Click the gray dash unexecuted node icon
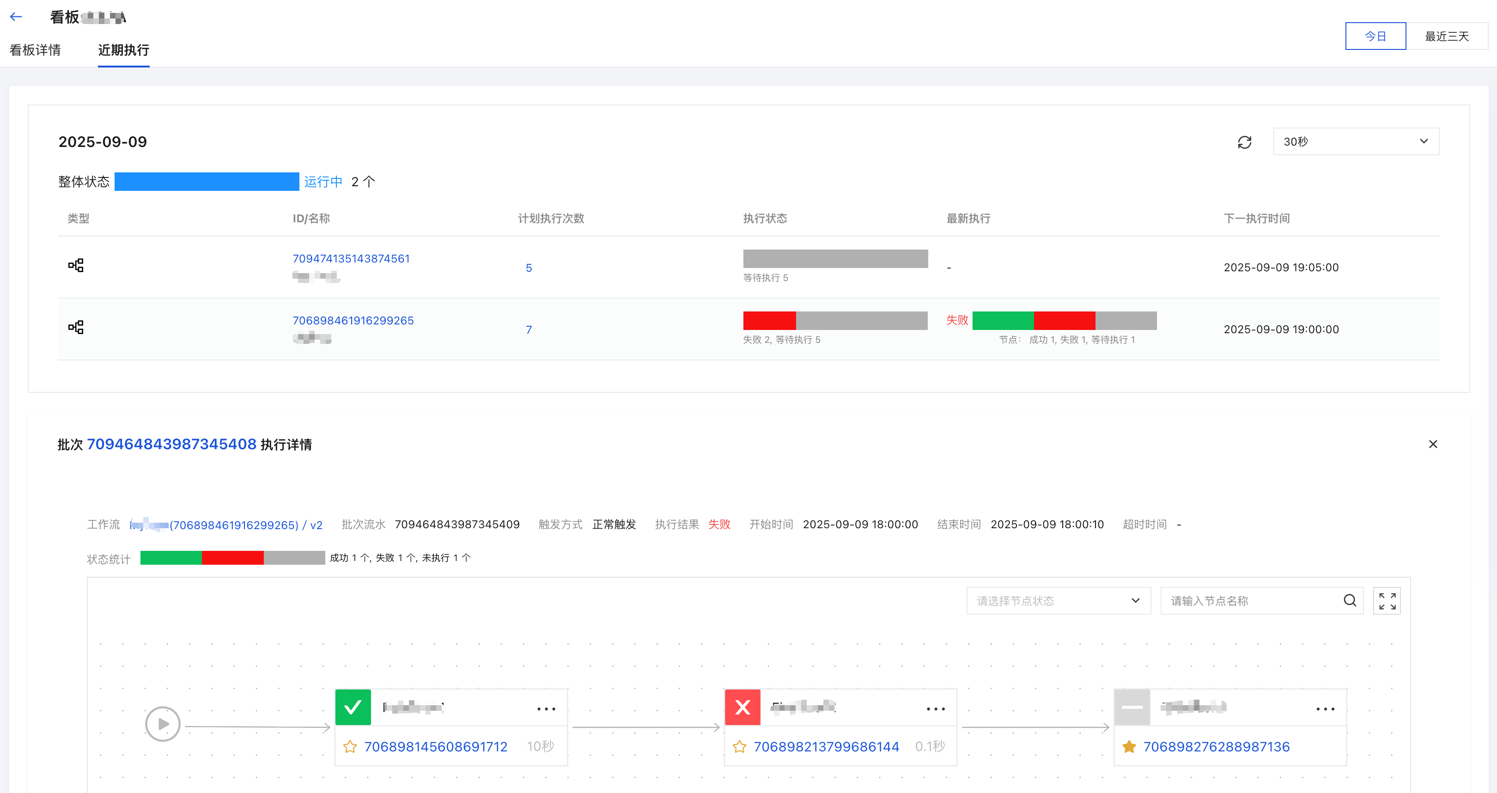1497x793 pixels. (x=1132, y=707)
